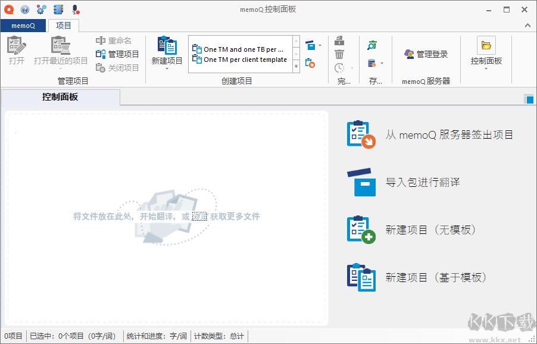
Task: Click the 完... ribbon group label
Action: (344, 81)
